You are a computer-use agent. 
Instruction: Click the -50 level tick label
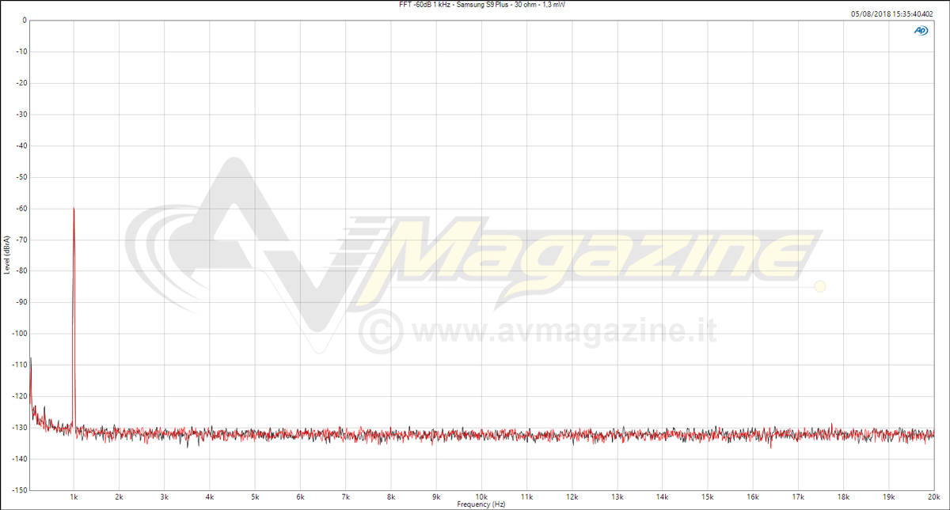(x=22, y=177)
